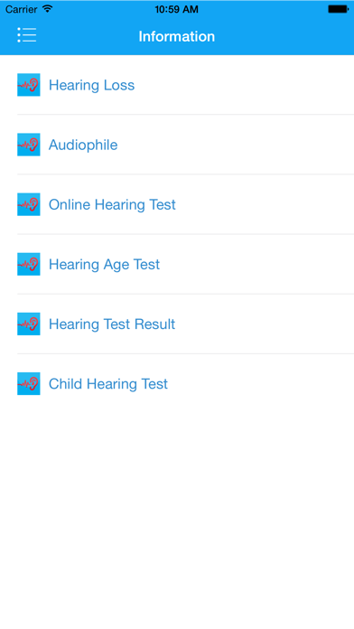Tap the ear icon beside Online Hearing Test
Image resolution: width=354 pixels, height=629 pixels.
coord(29,204)
